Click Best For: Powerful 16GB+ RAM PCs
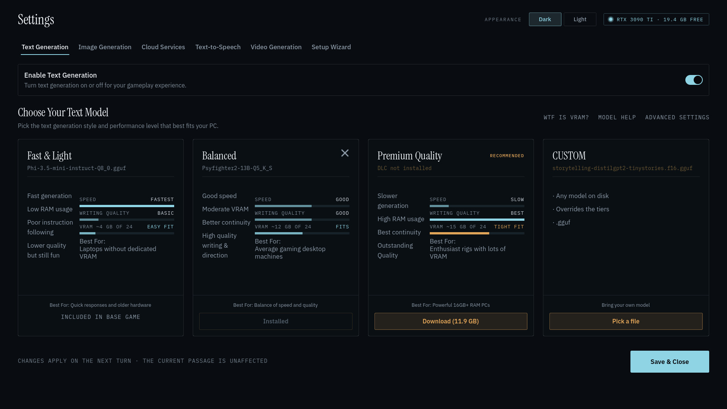 click(451, 305)
